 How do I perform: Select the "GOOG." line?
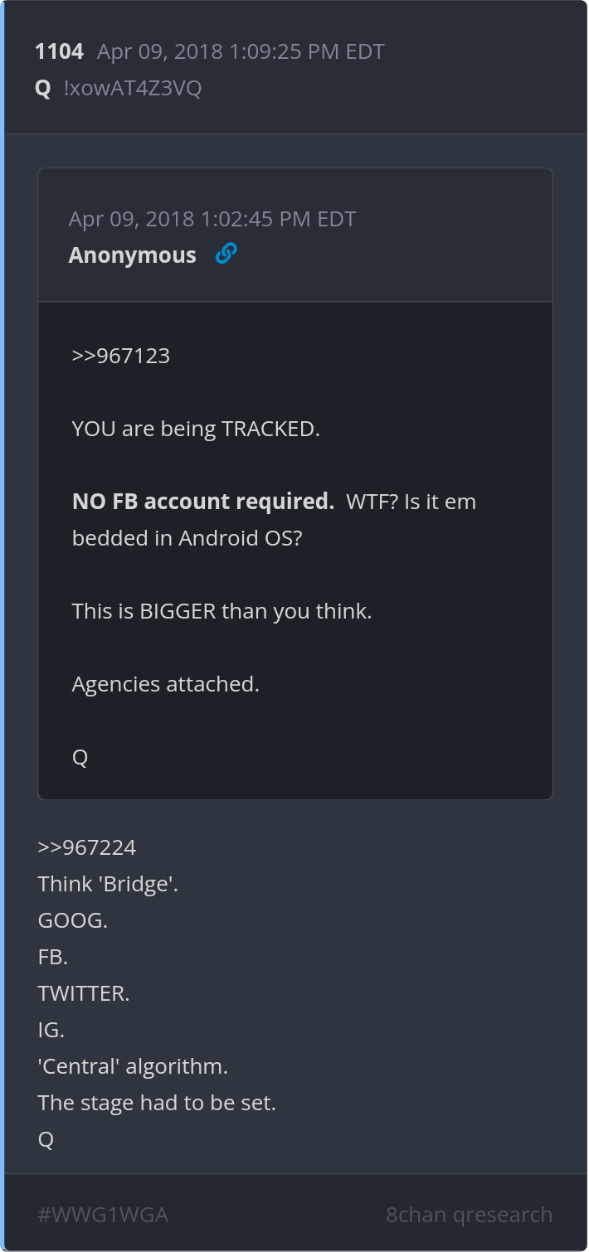pos(73,920)
